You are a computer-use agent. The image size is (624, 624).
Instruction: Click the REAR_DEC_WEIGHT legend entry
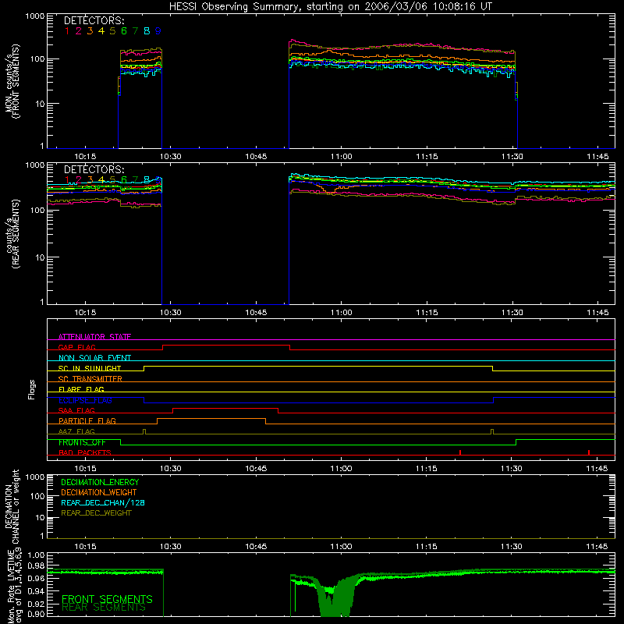pyautogui.click(x=96, y=513)
